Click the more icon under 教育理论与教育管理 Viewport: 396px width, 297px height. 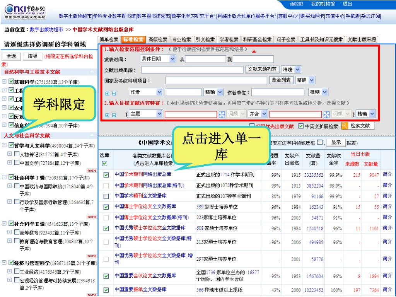[x=92, y=256]
